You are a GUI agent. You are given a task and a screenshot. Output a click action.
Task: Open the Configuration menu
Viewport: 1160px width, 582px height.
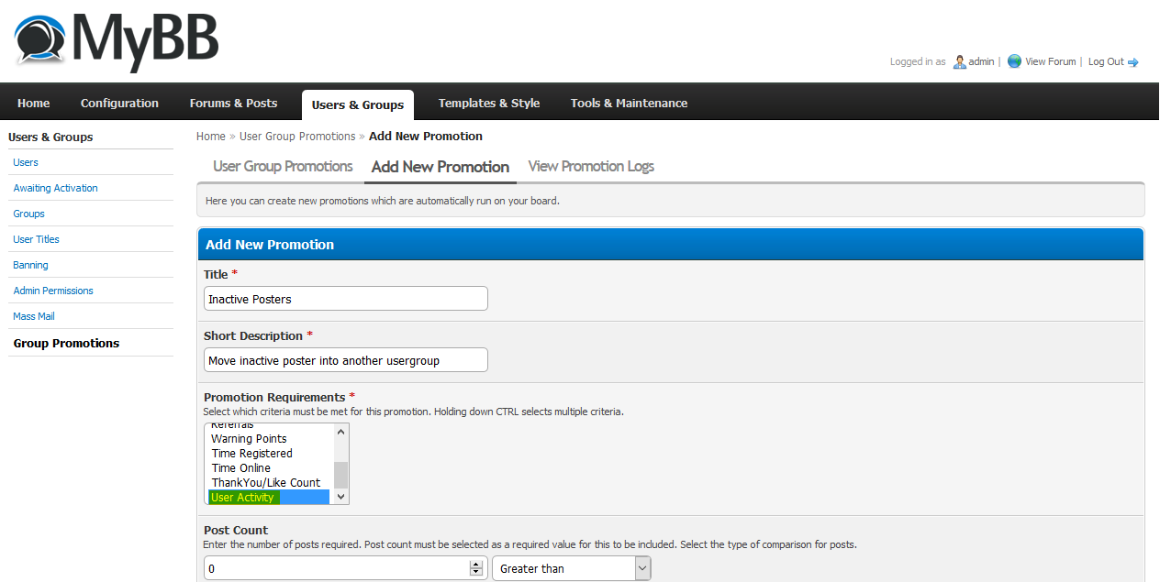(119, 104)
